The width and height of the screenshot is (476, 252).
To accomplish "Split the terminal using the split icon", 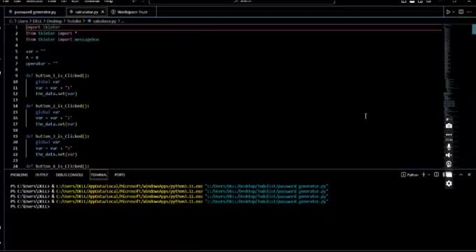I will point(436,174).
